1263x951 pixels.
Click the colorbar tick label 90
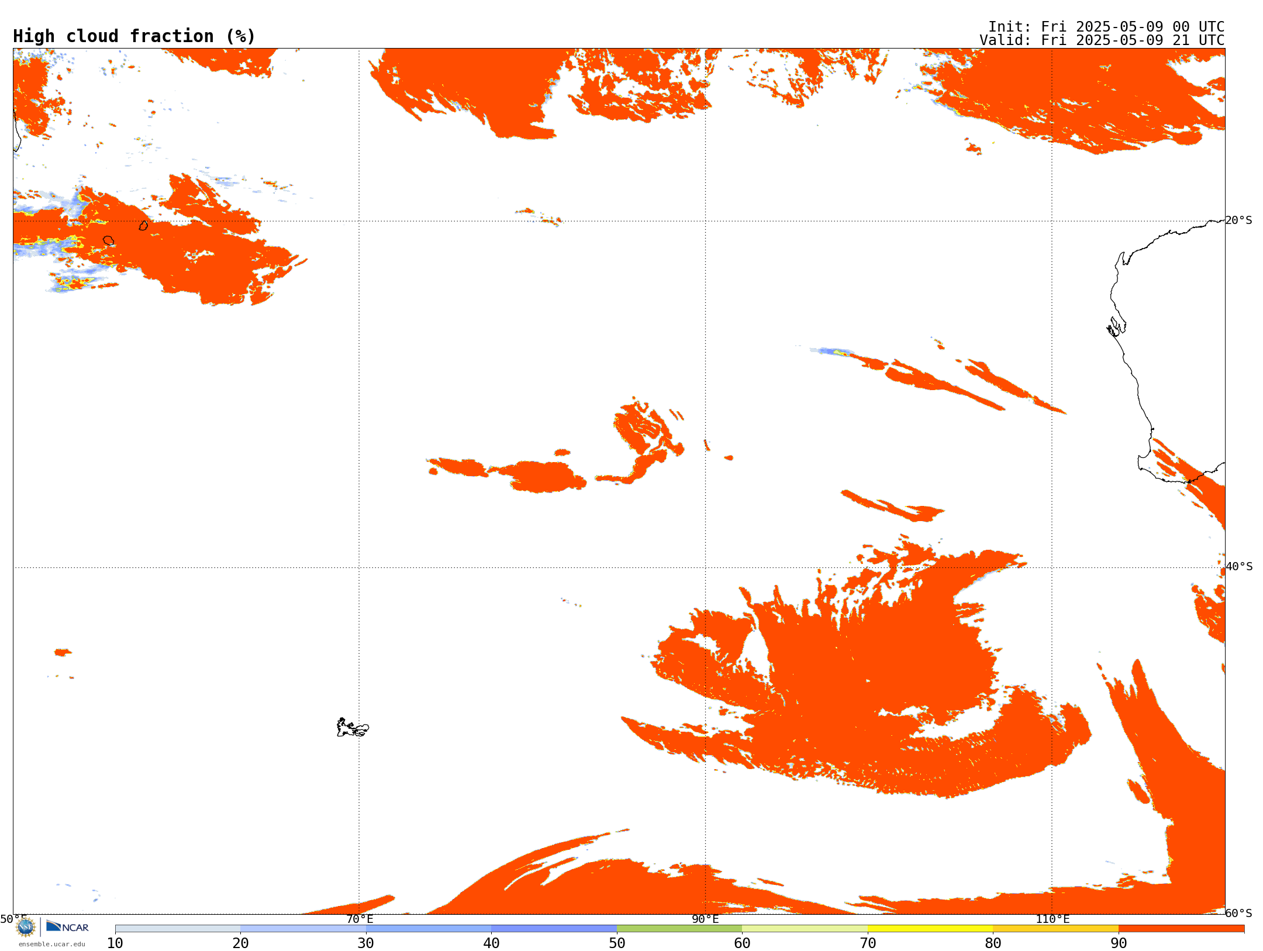coord(1119,943)
